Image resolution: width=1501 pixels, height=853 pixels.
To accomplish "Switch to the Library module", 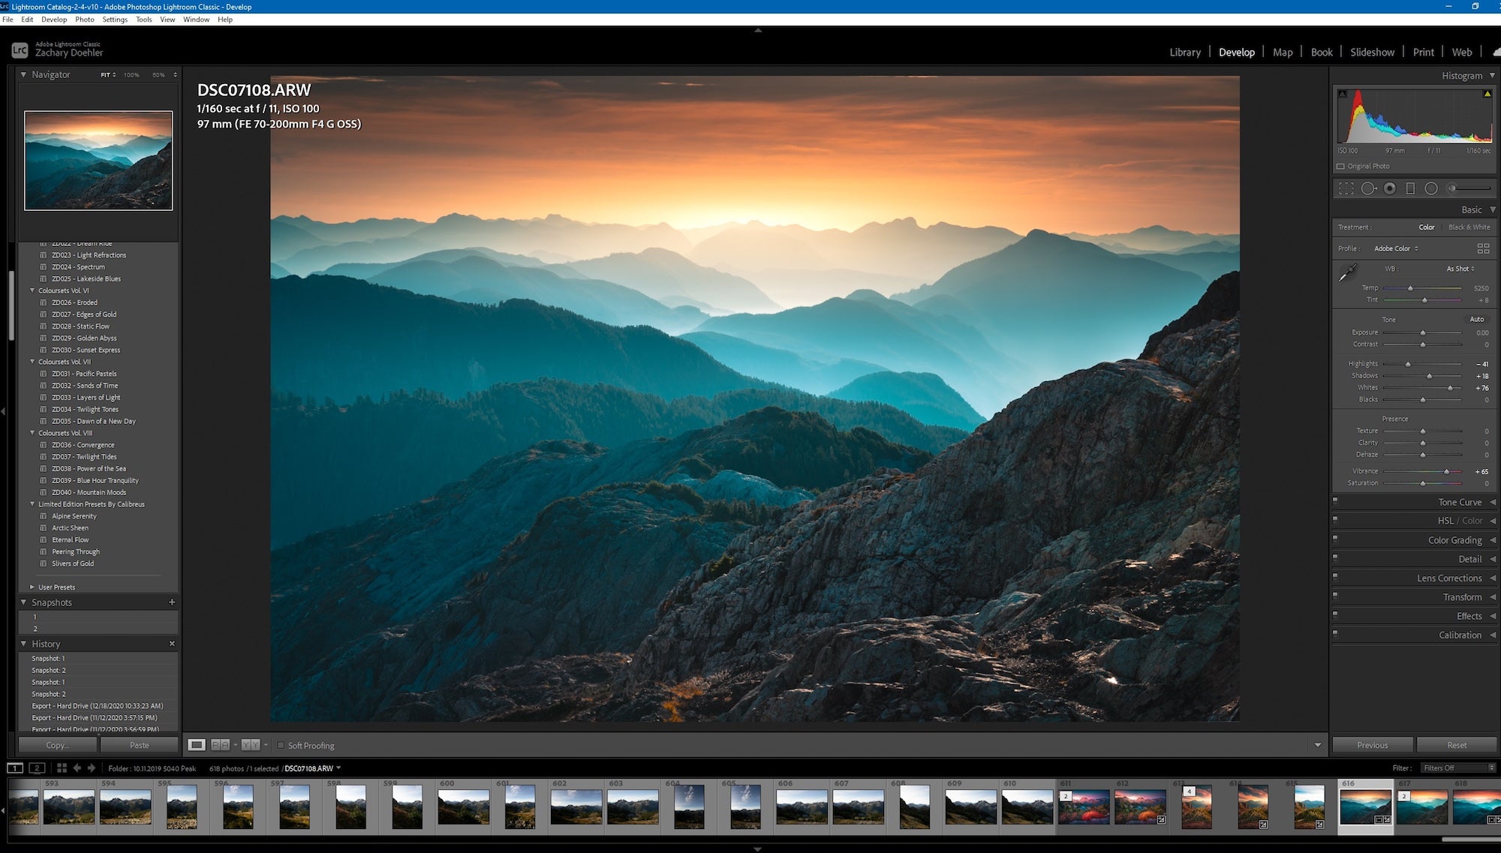I will tap(1185, 53).
